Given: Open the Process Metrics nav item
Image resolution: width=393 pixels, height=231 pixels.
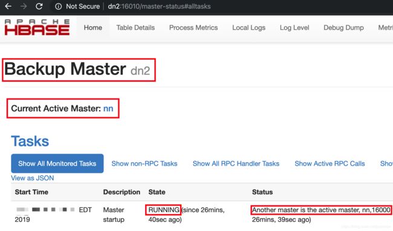Looking at the screenshot, I should point(193,28).
